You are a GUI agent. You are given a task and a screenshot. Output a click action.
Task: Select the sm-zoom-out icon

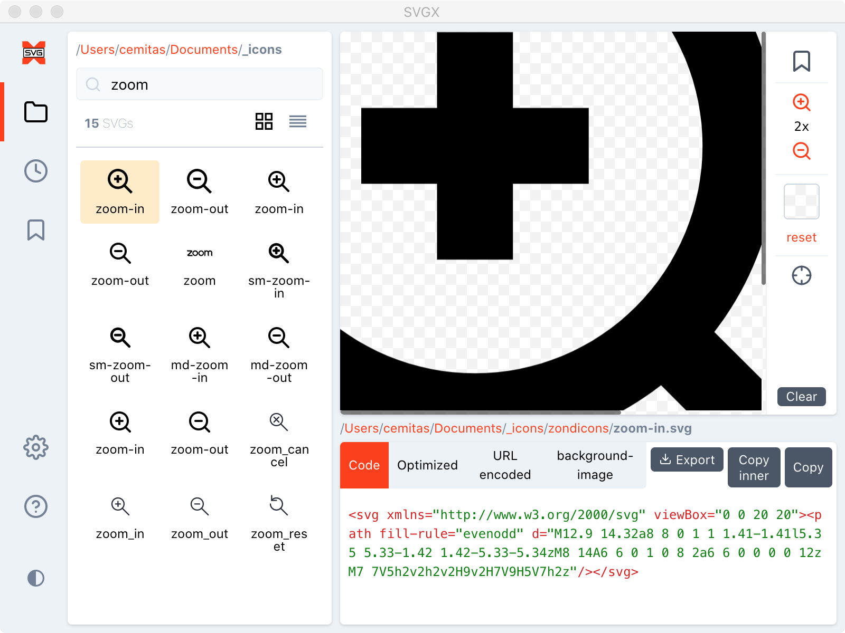(120, 354)
